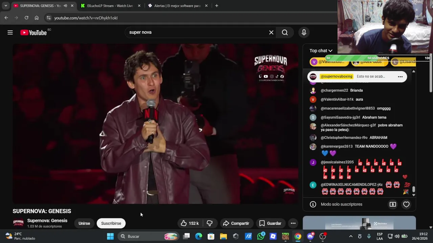This screenshot has width=433, height=243.
Task: View subscribers-only mode info icon
Action: (313, 204)
